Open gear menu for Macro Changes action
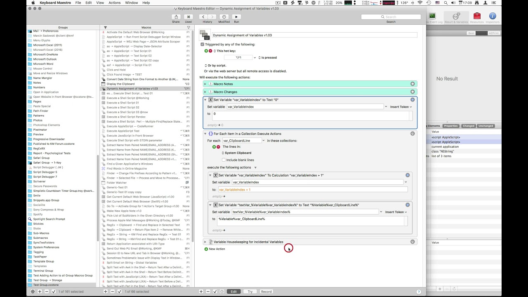 click(412, 92)
